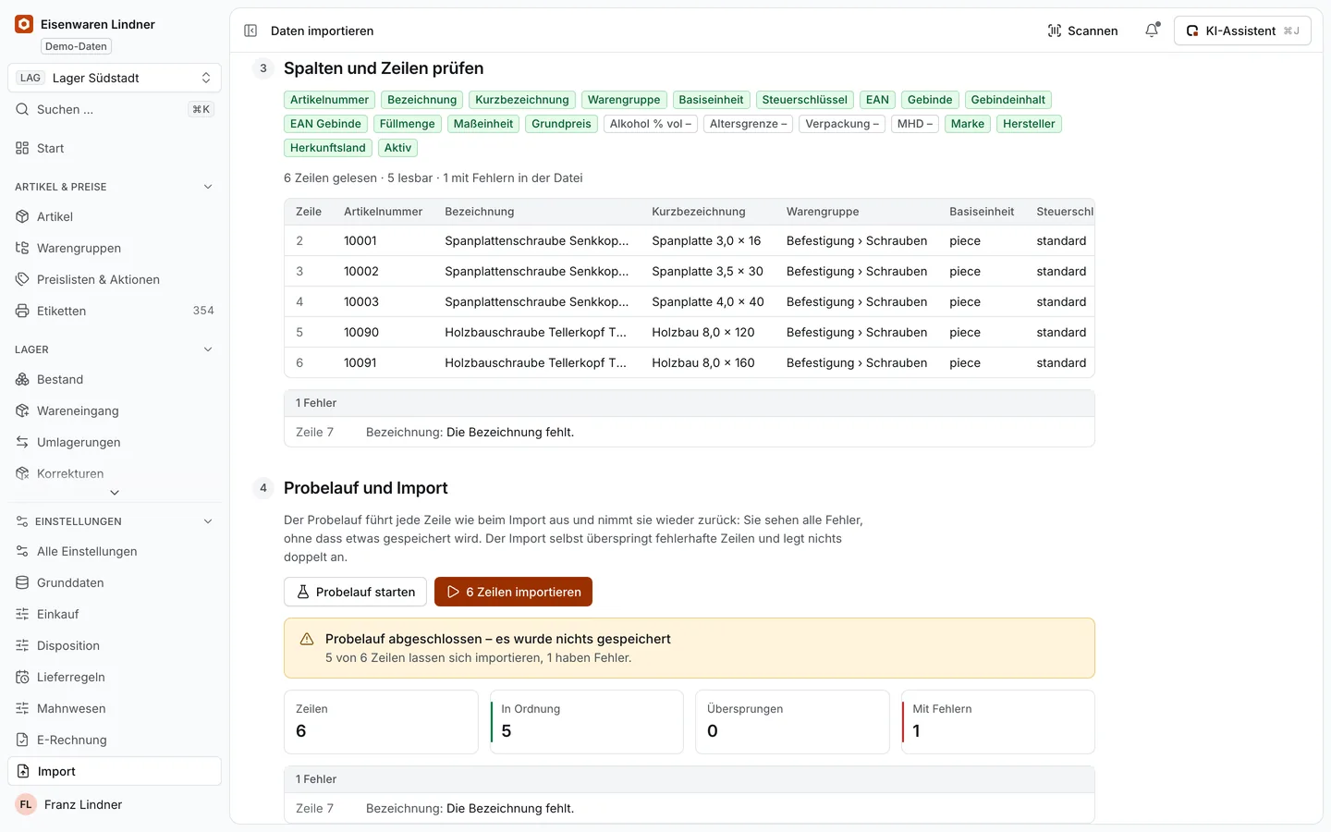1331x832 pixels.
Task: Click the Scannen barcode button
Action: tap(1082, 31)
